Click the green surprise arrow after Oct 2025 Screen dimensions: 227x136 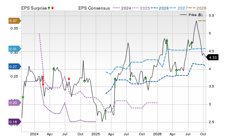[146, 78]
